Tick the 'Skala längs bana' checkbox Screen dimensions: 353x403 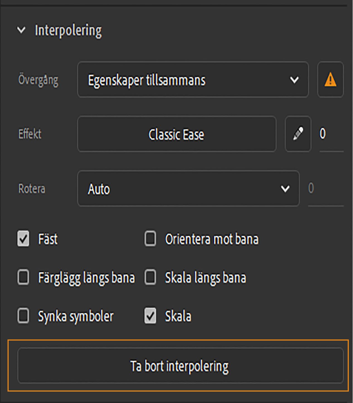click(150, 278)
